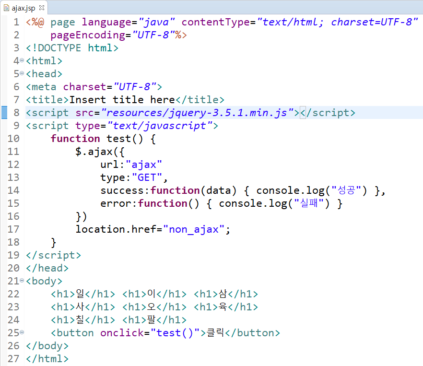This screenshot has width=423, height=366.
Task: Collapse the html tag fold at line 4
Action: (22, 61)
